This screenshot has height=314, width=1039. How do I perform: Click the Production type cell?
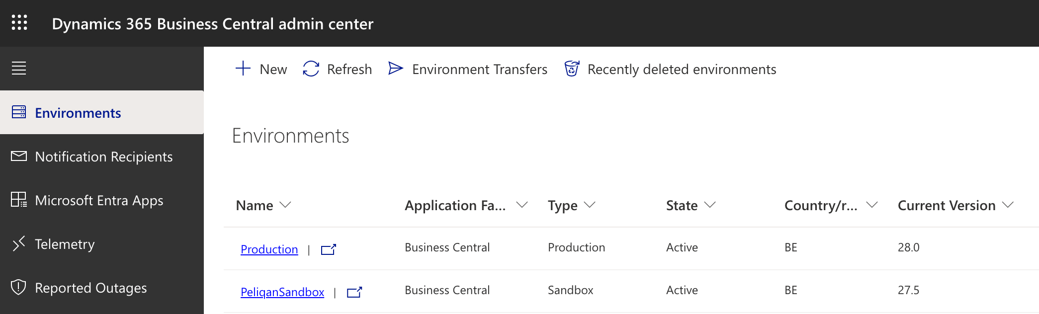click(577, 247)
